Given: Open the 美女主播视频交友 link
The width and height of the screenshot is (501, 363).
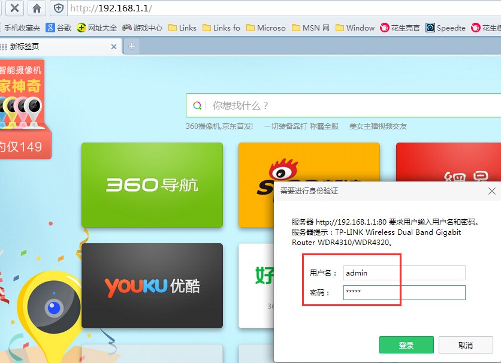Looking at the screenshot, I should 378,126.
